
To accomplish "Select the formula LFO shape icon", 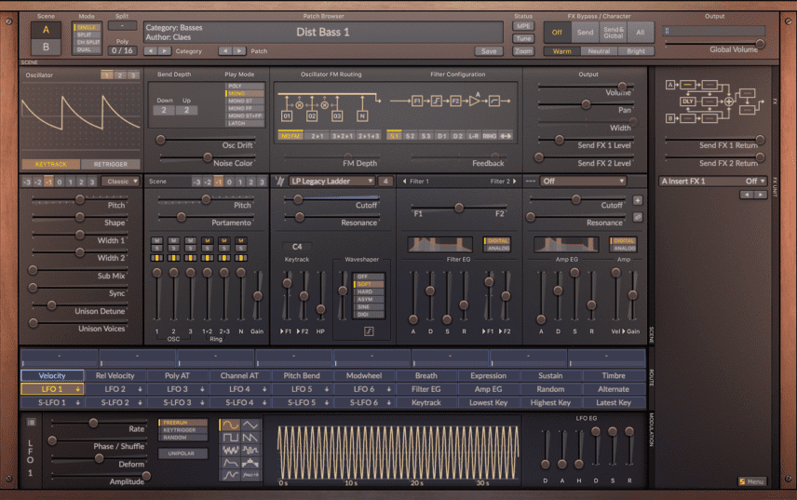I will pyautogui.click(x=250, y=475).
